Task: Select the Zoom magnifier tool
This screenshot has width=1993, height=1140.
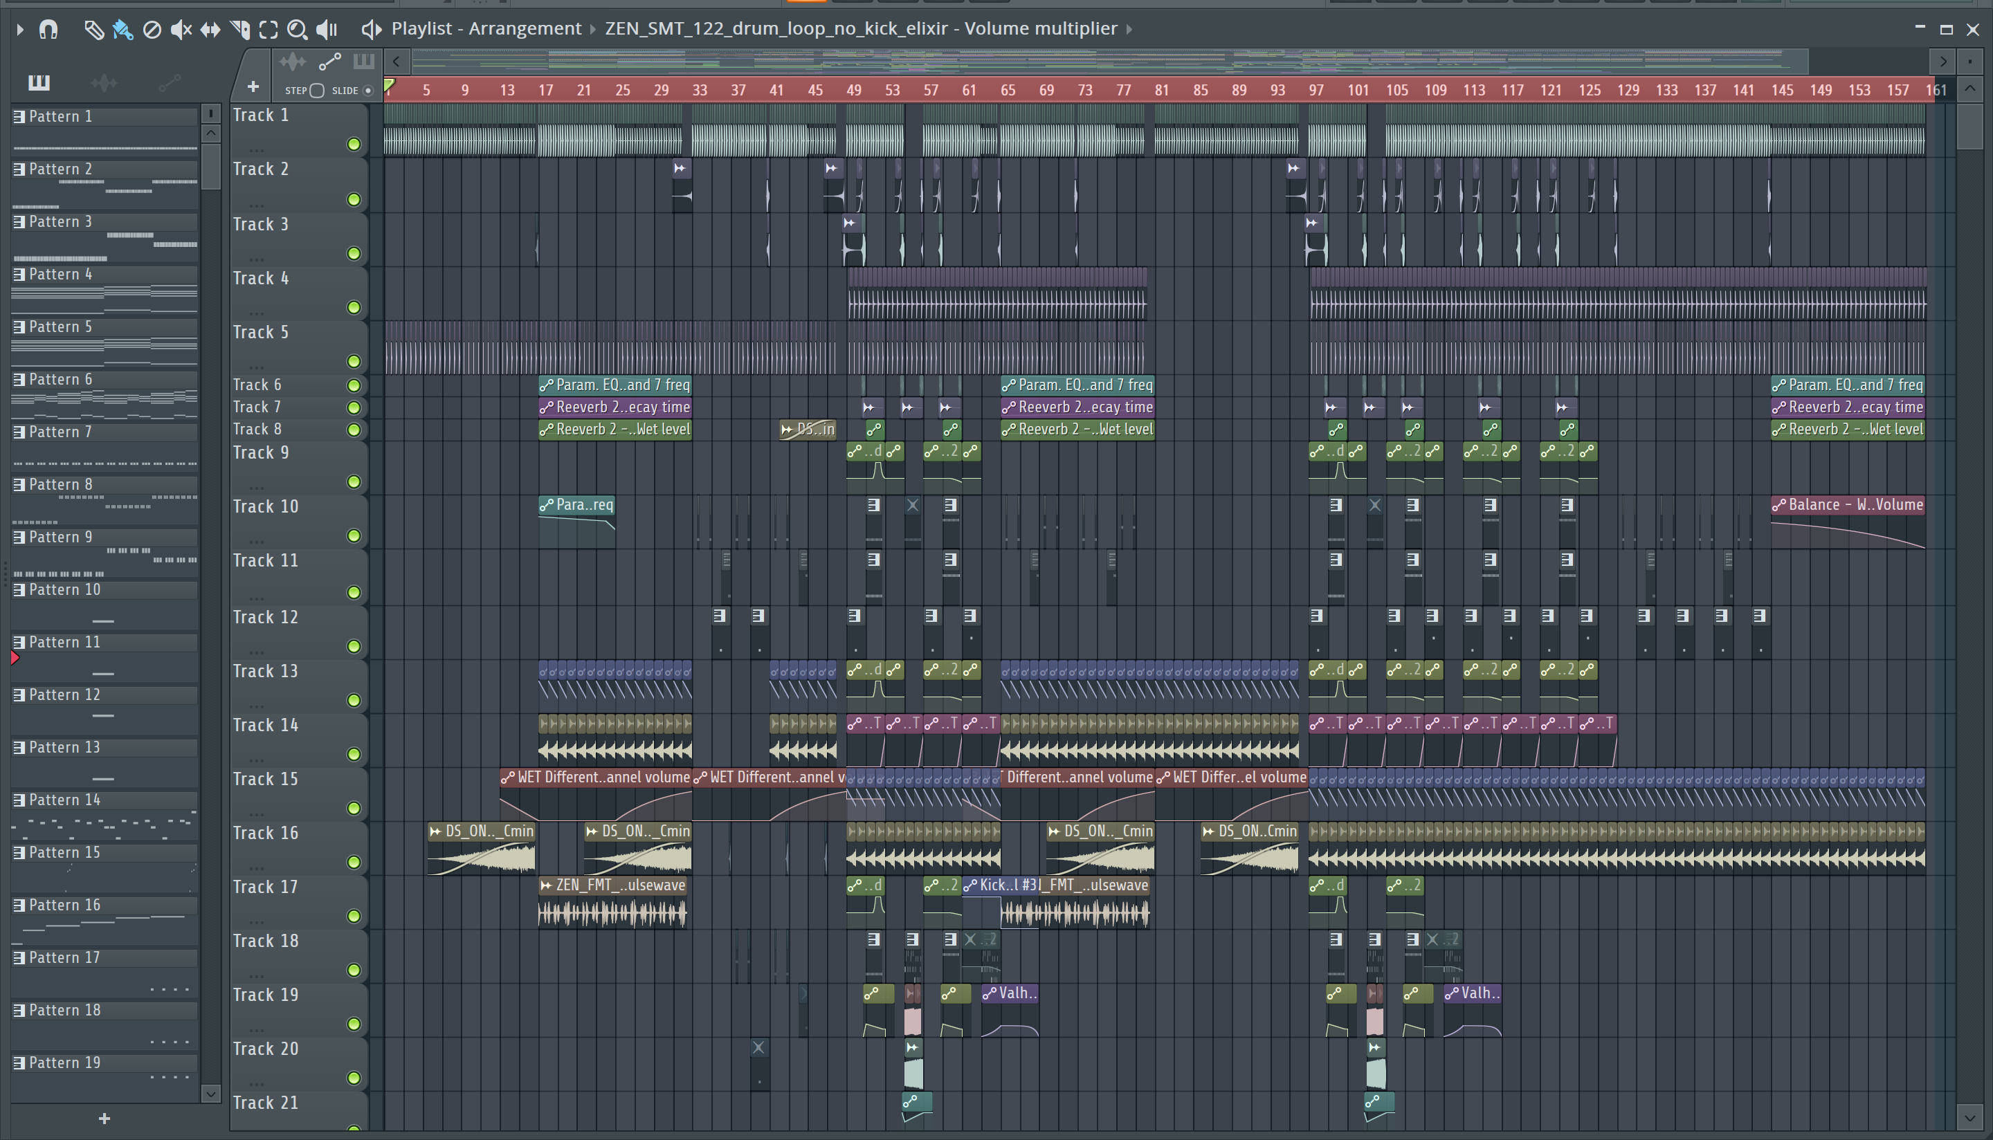Action: tap(297, 30)
